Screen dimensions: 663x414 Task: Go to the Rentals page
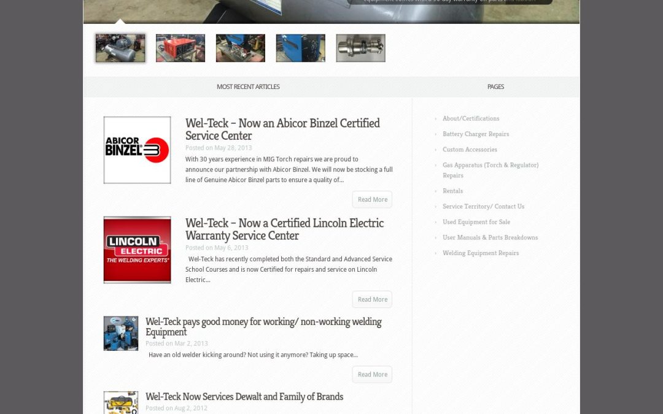(453, 191)
